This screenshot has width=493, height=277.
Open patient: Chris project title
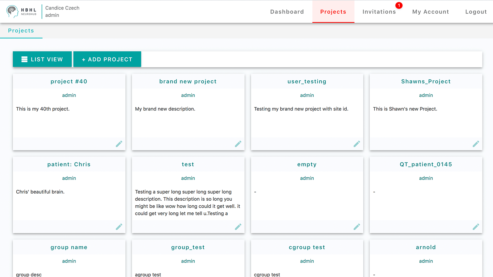[x=69, y=164]
